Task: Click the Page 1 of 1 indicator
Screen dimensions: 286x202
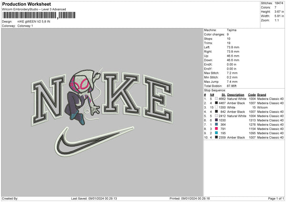Action: [276, 198]
